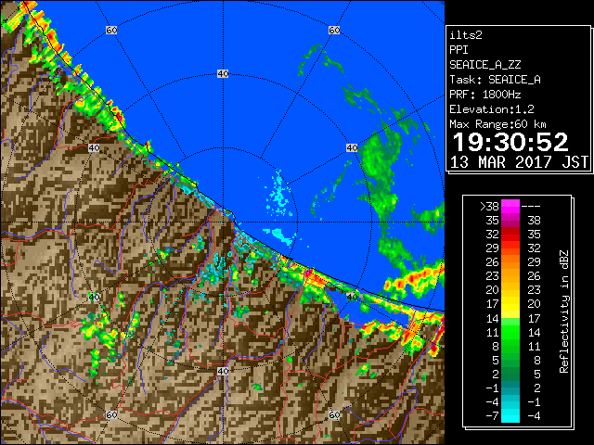This screenshot has width=594, height=445.
Task: Click the "Reflectivity in dBZ" legend title
Action: tap(564, 311)
